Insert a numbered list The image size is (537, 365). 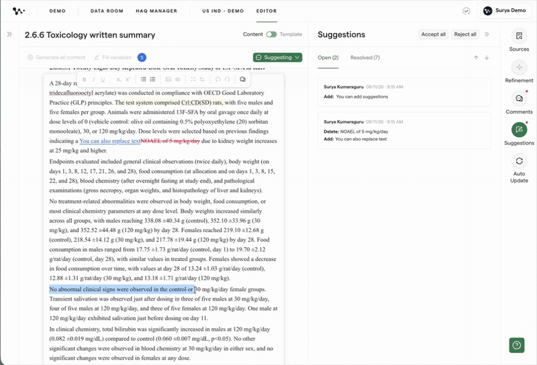click(x=153, y=79)
